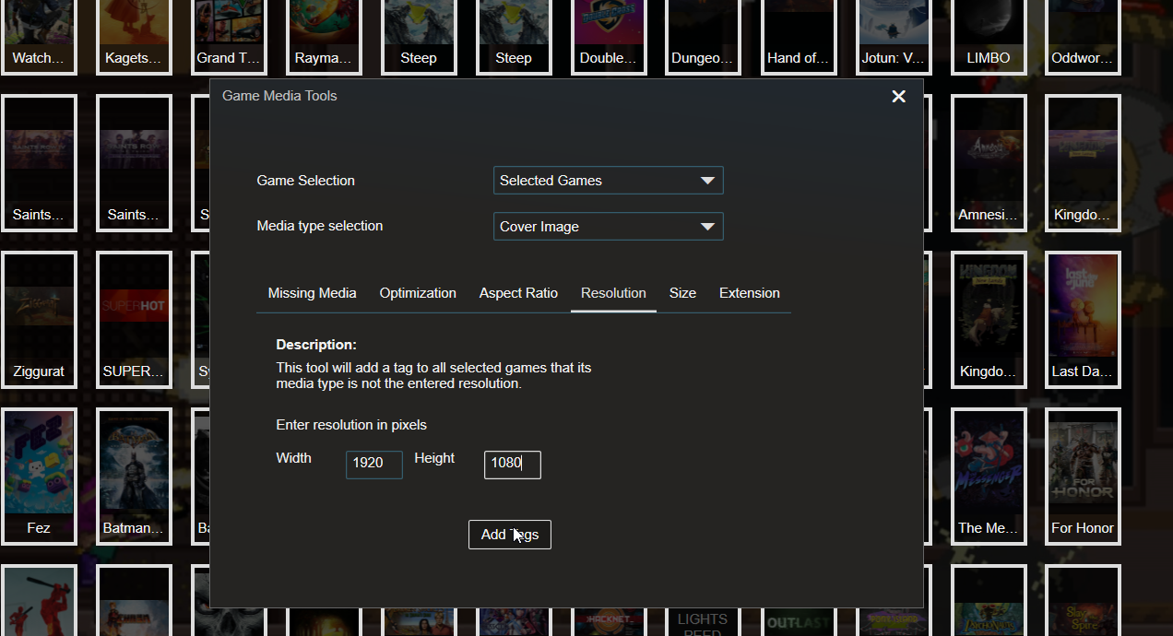Select the Double... game cover
The image size is (1173, 636).
[609, 37]
